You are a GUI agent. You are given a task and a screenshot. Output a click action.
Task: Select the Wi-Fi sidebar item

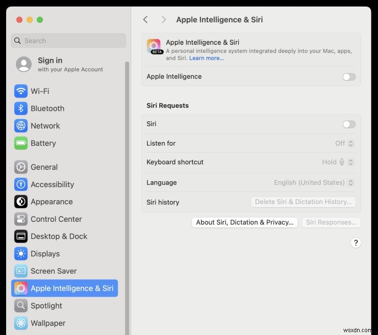(65, 91)
